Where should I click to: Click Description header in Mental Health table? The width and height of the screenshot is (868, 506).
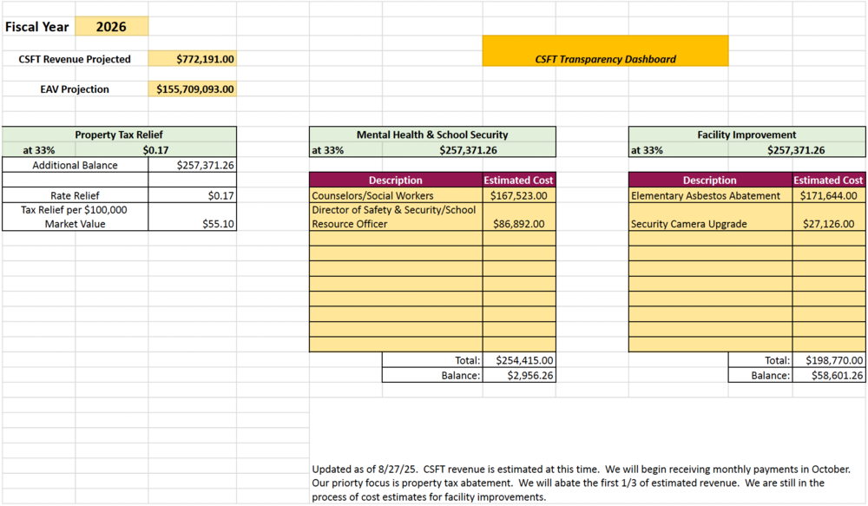pyautogui.click(x=396, y=180)
